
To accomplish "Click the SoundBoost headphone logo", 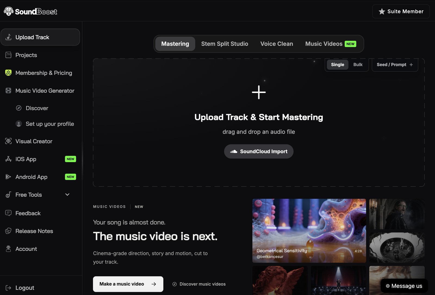I will (9, 11).
